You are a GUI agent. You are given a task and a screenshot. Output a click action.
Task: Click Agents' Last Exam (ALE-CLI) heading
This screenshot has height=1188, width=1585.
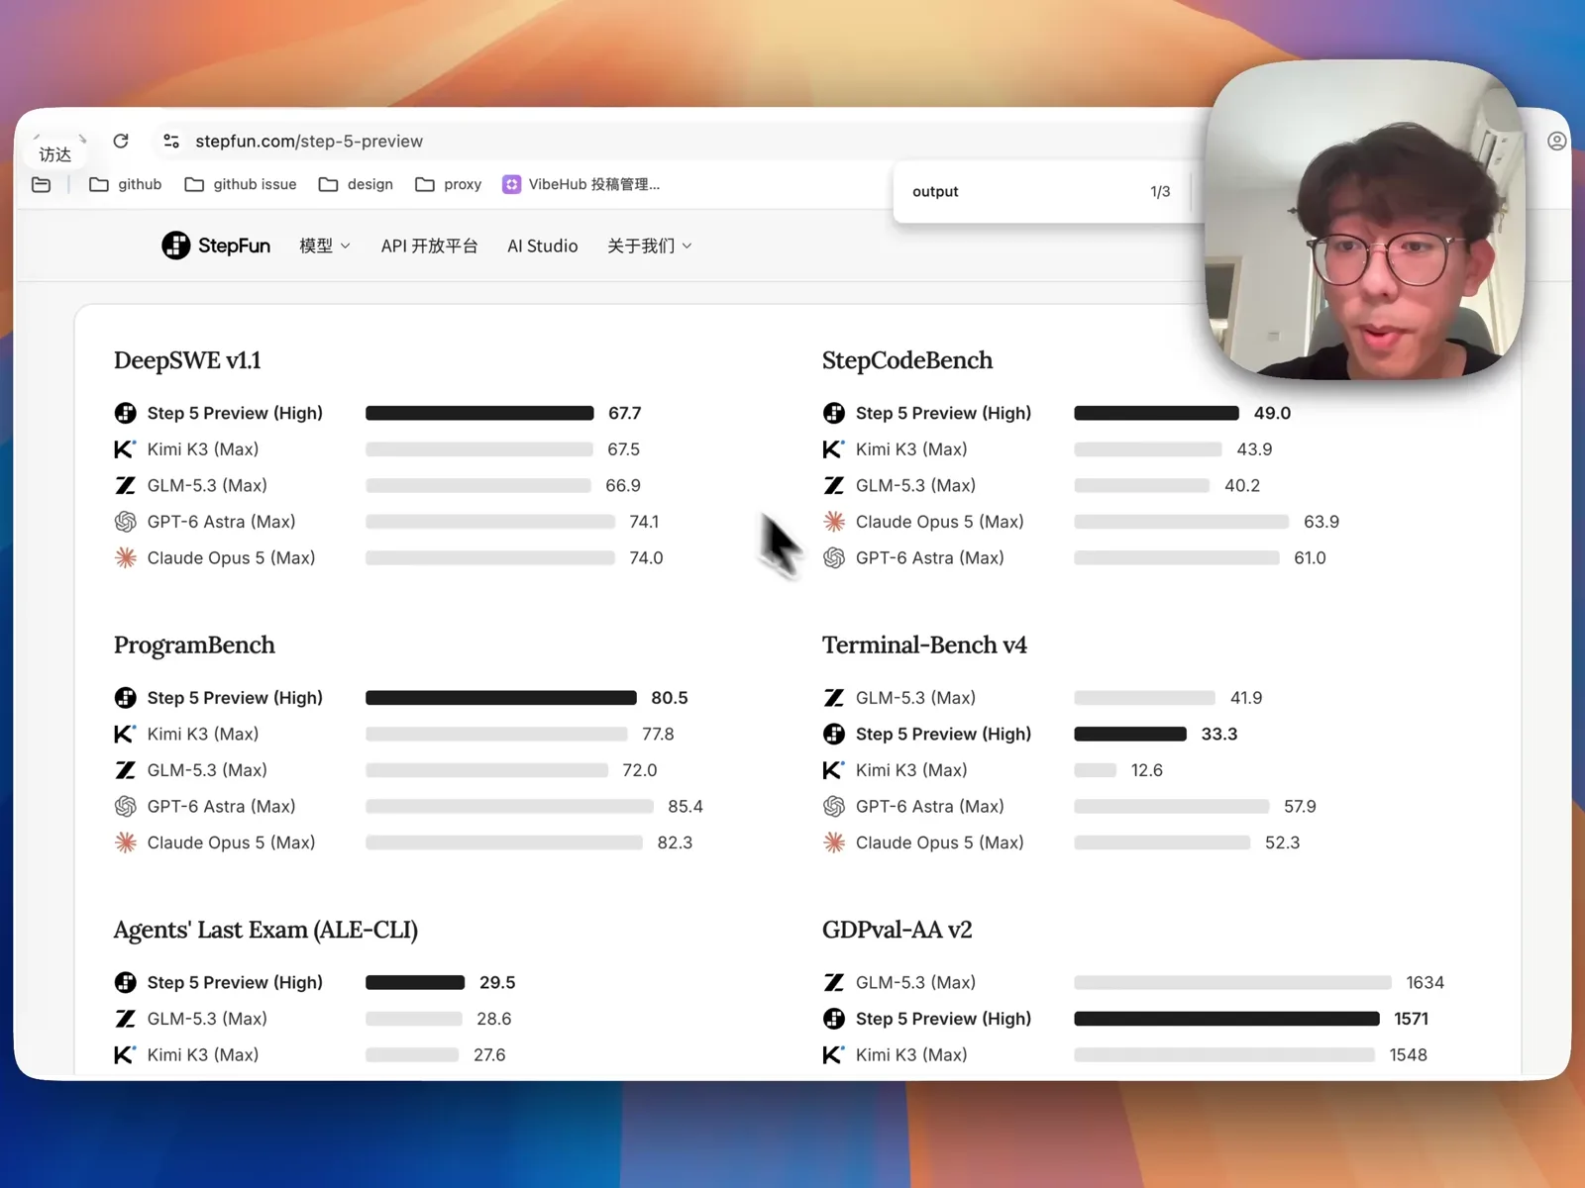coord(265,931)
